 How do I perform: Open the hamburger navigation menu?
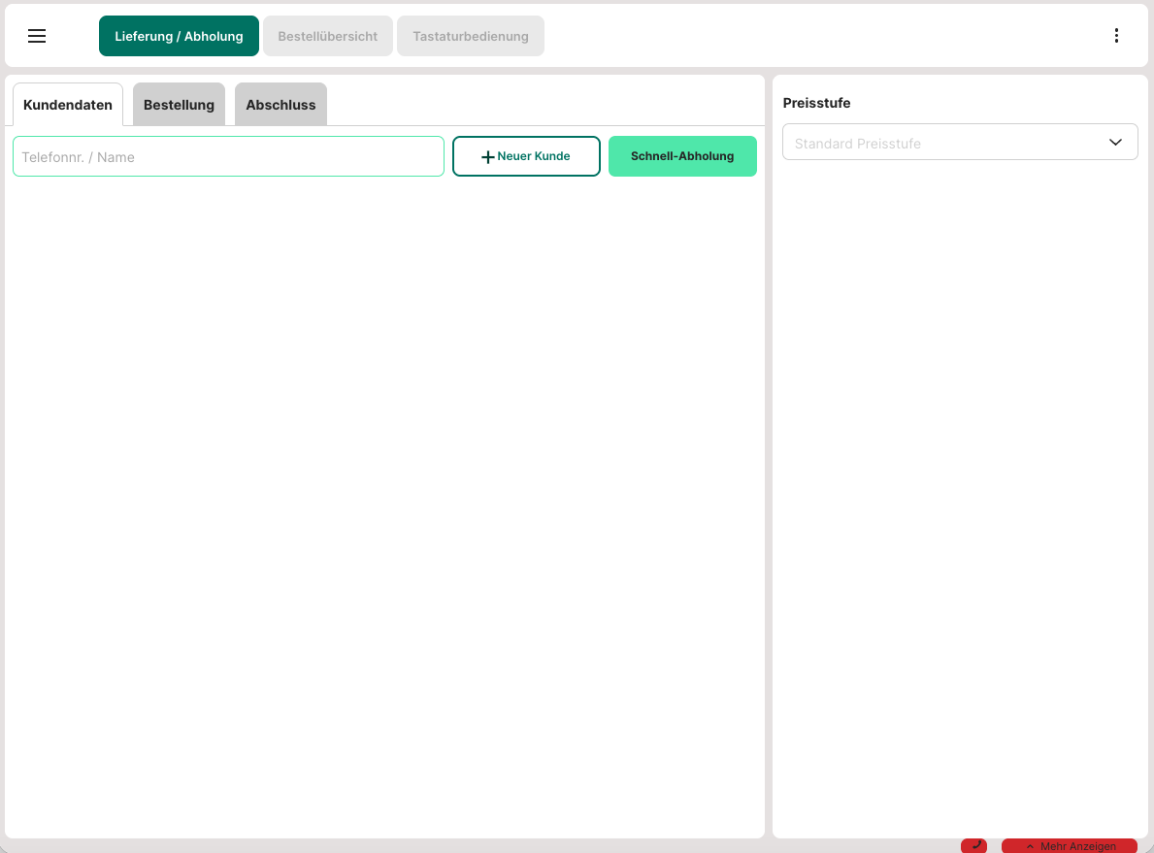[x=37, y=36]
